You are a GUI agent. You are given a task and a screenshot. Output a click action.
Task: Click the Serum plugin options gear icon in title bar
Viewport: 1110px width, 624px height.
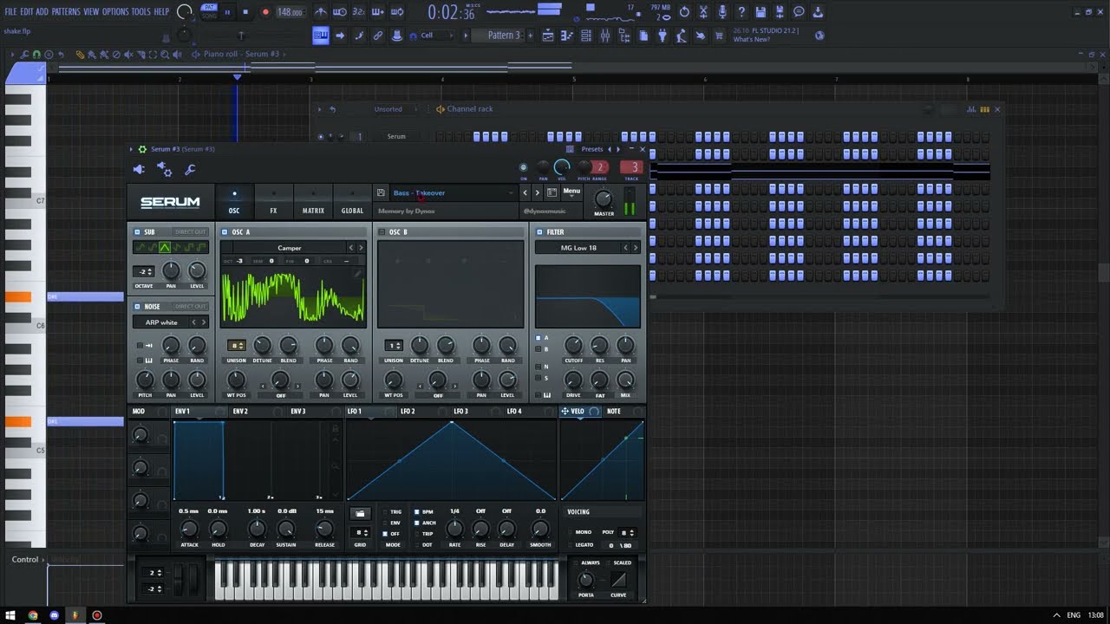coord(142,149)
